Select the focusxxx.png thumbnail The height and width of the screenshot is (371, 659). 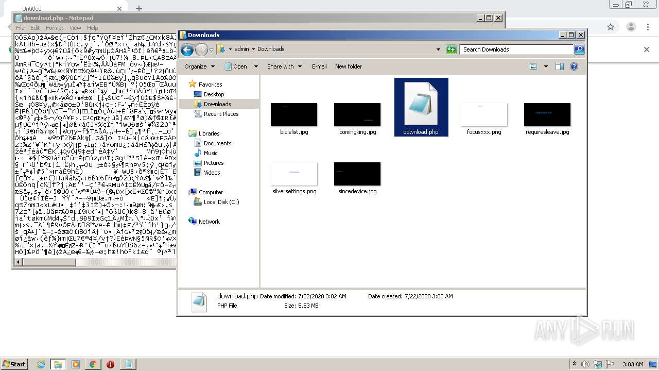[x=484, y=115]
